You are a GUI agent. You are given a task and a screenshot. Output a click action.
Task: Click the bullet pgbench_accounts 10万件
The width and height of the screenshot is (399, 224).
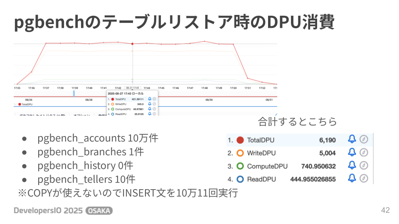click(98, 138)
